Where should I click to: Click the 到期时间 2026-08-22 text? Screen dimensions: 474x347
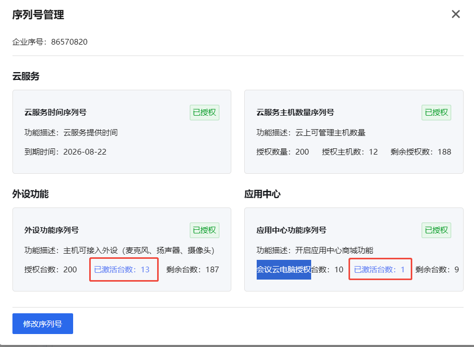click(x=65, y=152)
